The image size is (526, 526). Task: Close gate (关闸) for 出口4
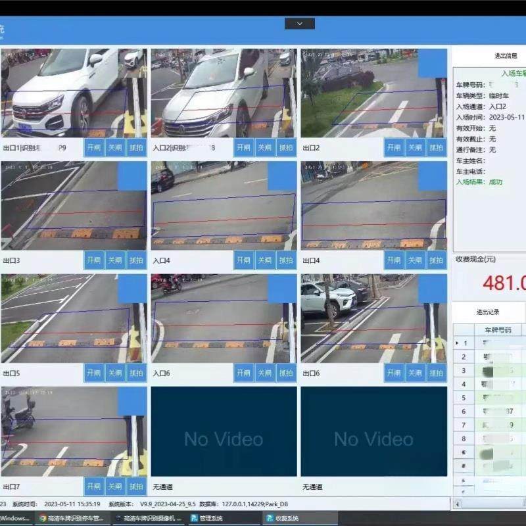click(x=415, y=260)
